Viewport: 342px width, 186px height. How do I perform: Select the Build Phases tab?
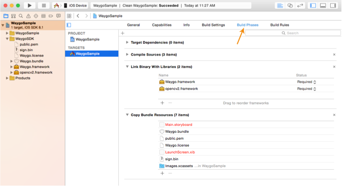247,25
